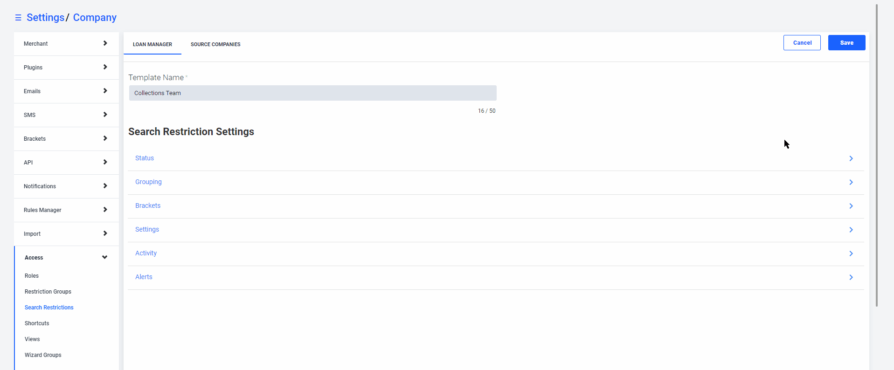The image size is (894, 370).
Task: Click the Settings breadcrumb link
Action: [x=45, y=17]
